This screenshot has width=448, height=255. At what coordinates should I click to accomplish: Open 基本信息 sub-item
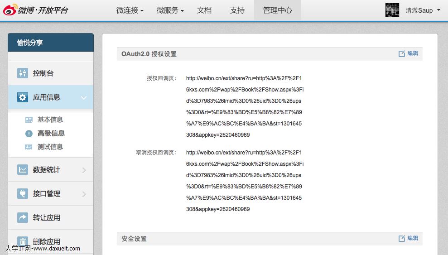point(50,120)
